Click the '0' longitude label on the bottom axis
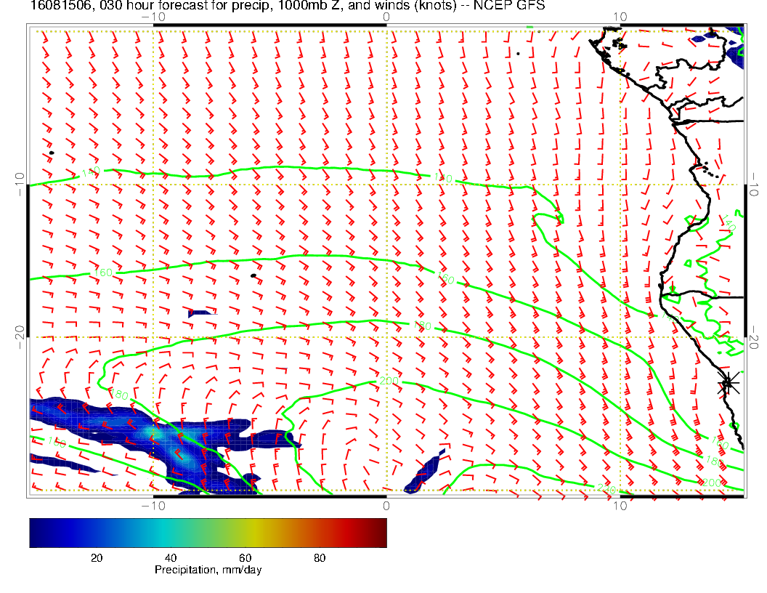The height and width of the screenshot is (593, 767). tap(386, 505)
